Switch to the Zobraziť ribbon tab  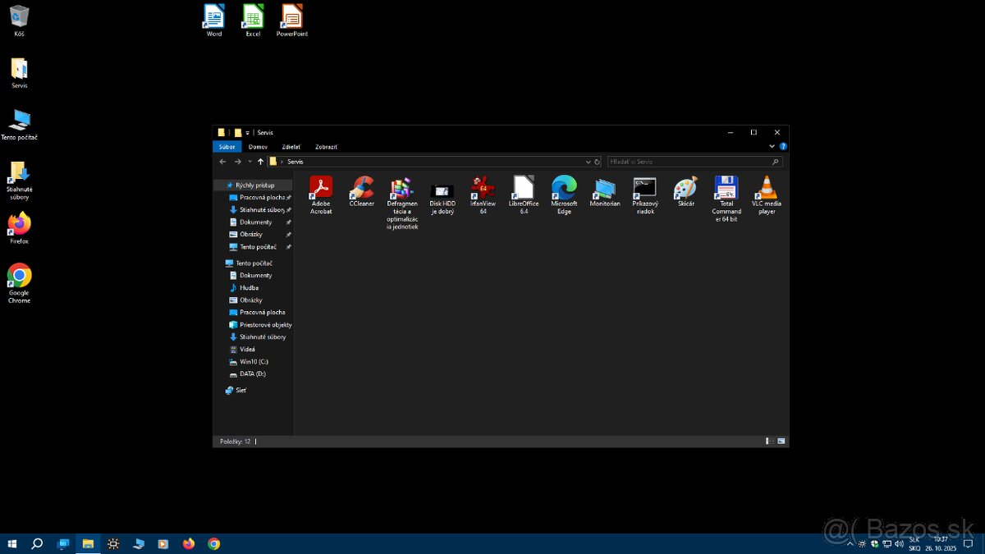(325, 146)
